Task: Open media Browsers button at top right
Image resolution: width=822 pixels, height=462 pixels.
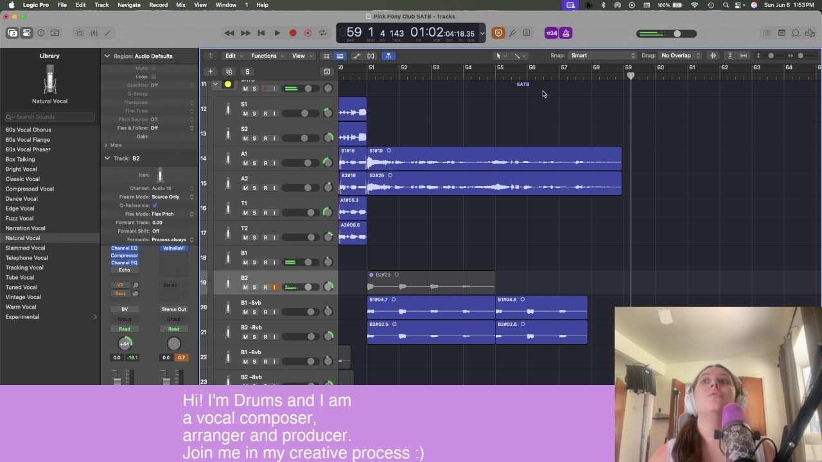Action: [x=810, y=33]
